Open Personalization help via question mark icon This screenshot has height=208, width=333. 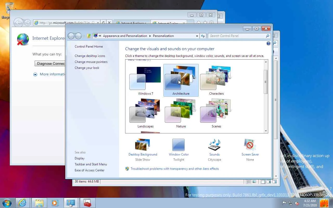click(268, 43)
